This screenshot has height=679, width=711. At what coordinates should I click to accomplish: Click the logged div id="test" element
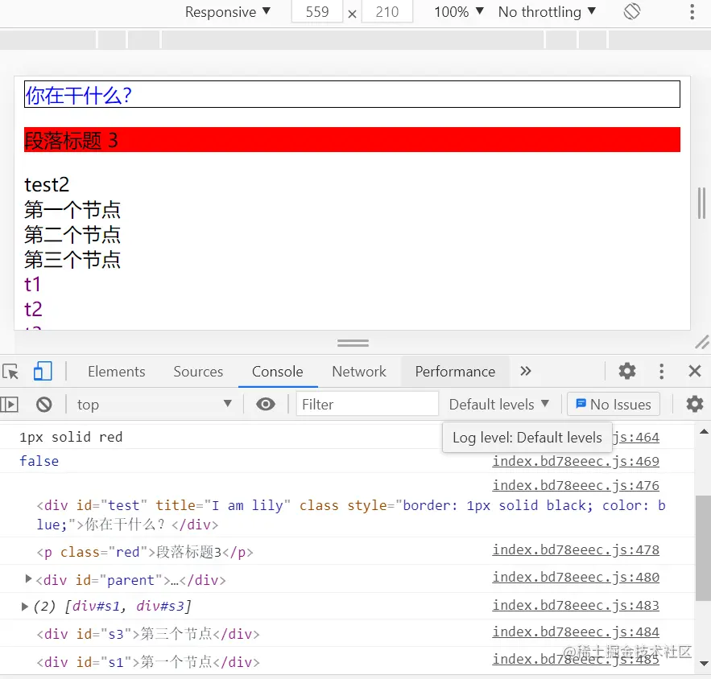(351, 515)
